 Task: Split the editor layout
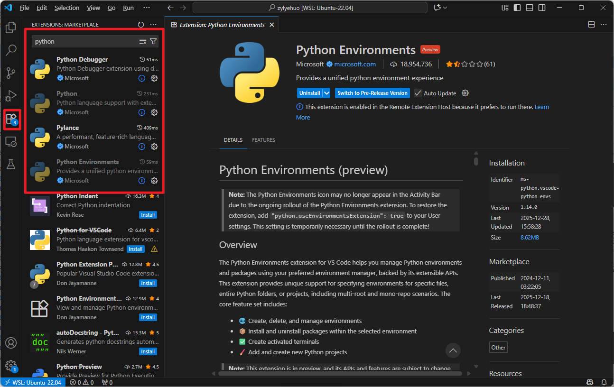tap(591, 25)
